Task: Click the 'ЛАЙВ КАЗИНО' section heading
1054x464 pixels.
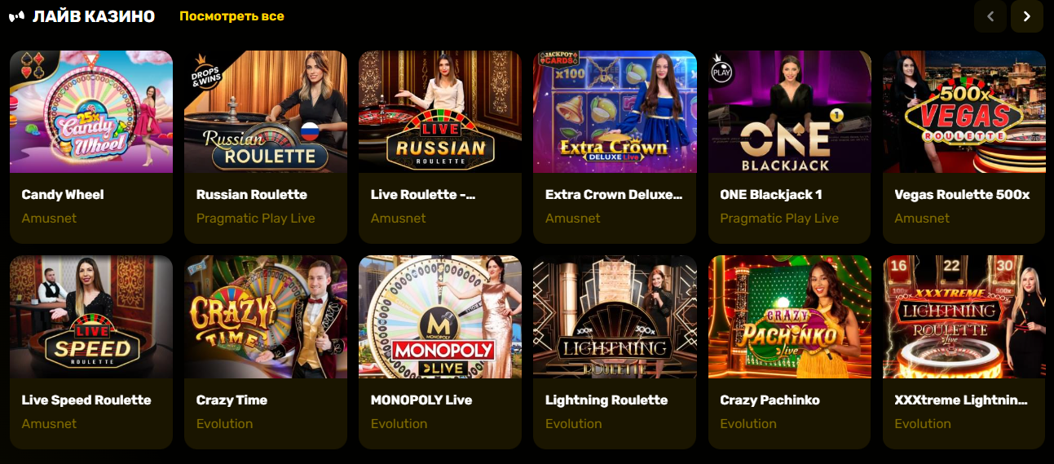Action: coord(94,16)
